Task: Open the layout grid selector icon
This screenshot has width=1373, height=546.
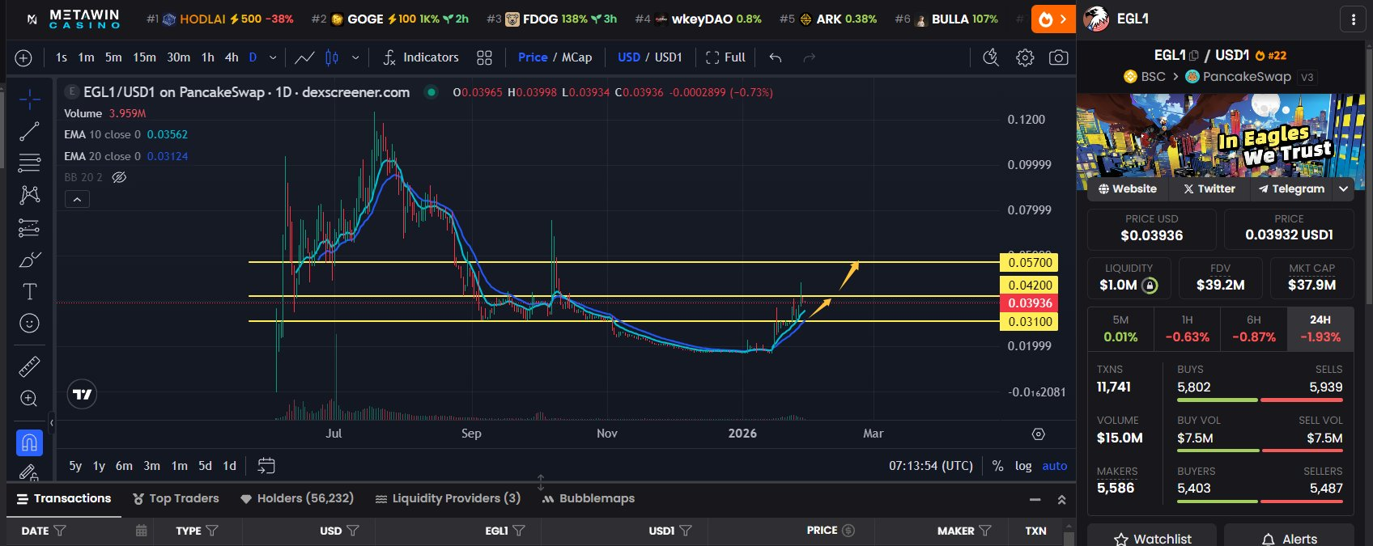Action: (x=484, y=57)
